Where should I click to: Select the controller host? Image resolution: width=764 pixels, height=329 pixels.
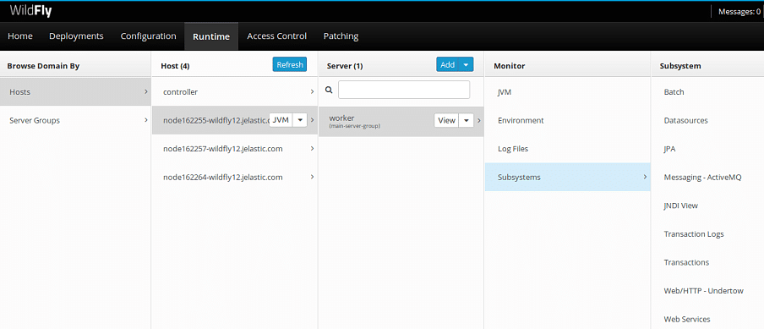[234, 91]
